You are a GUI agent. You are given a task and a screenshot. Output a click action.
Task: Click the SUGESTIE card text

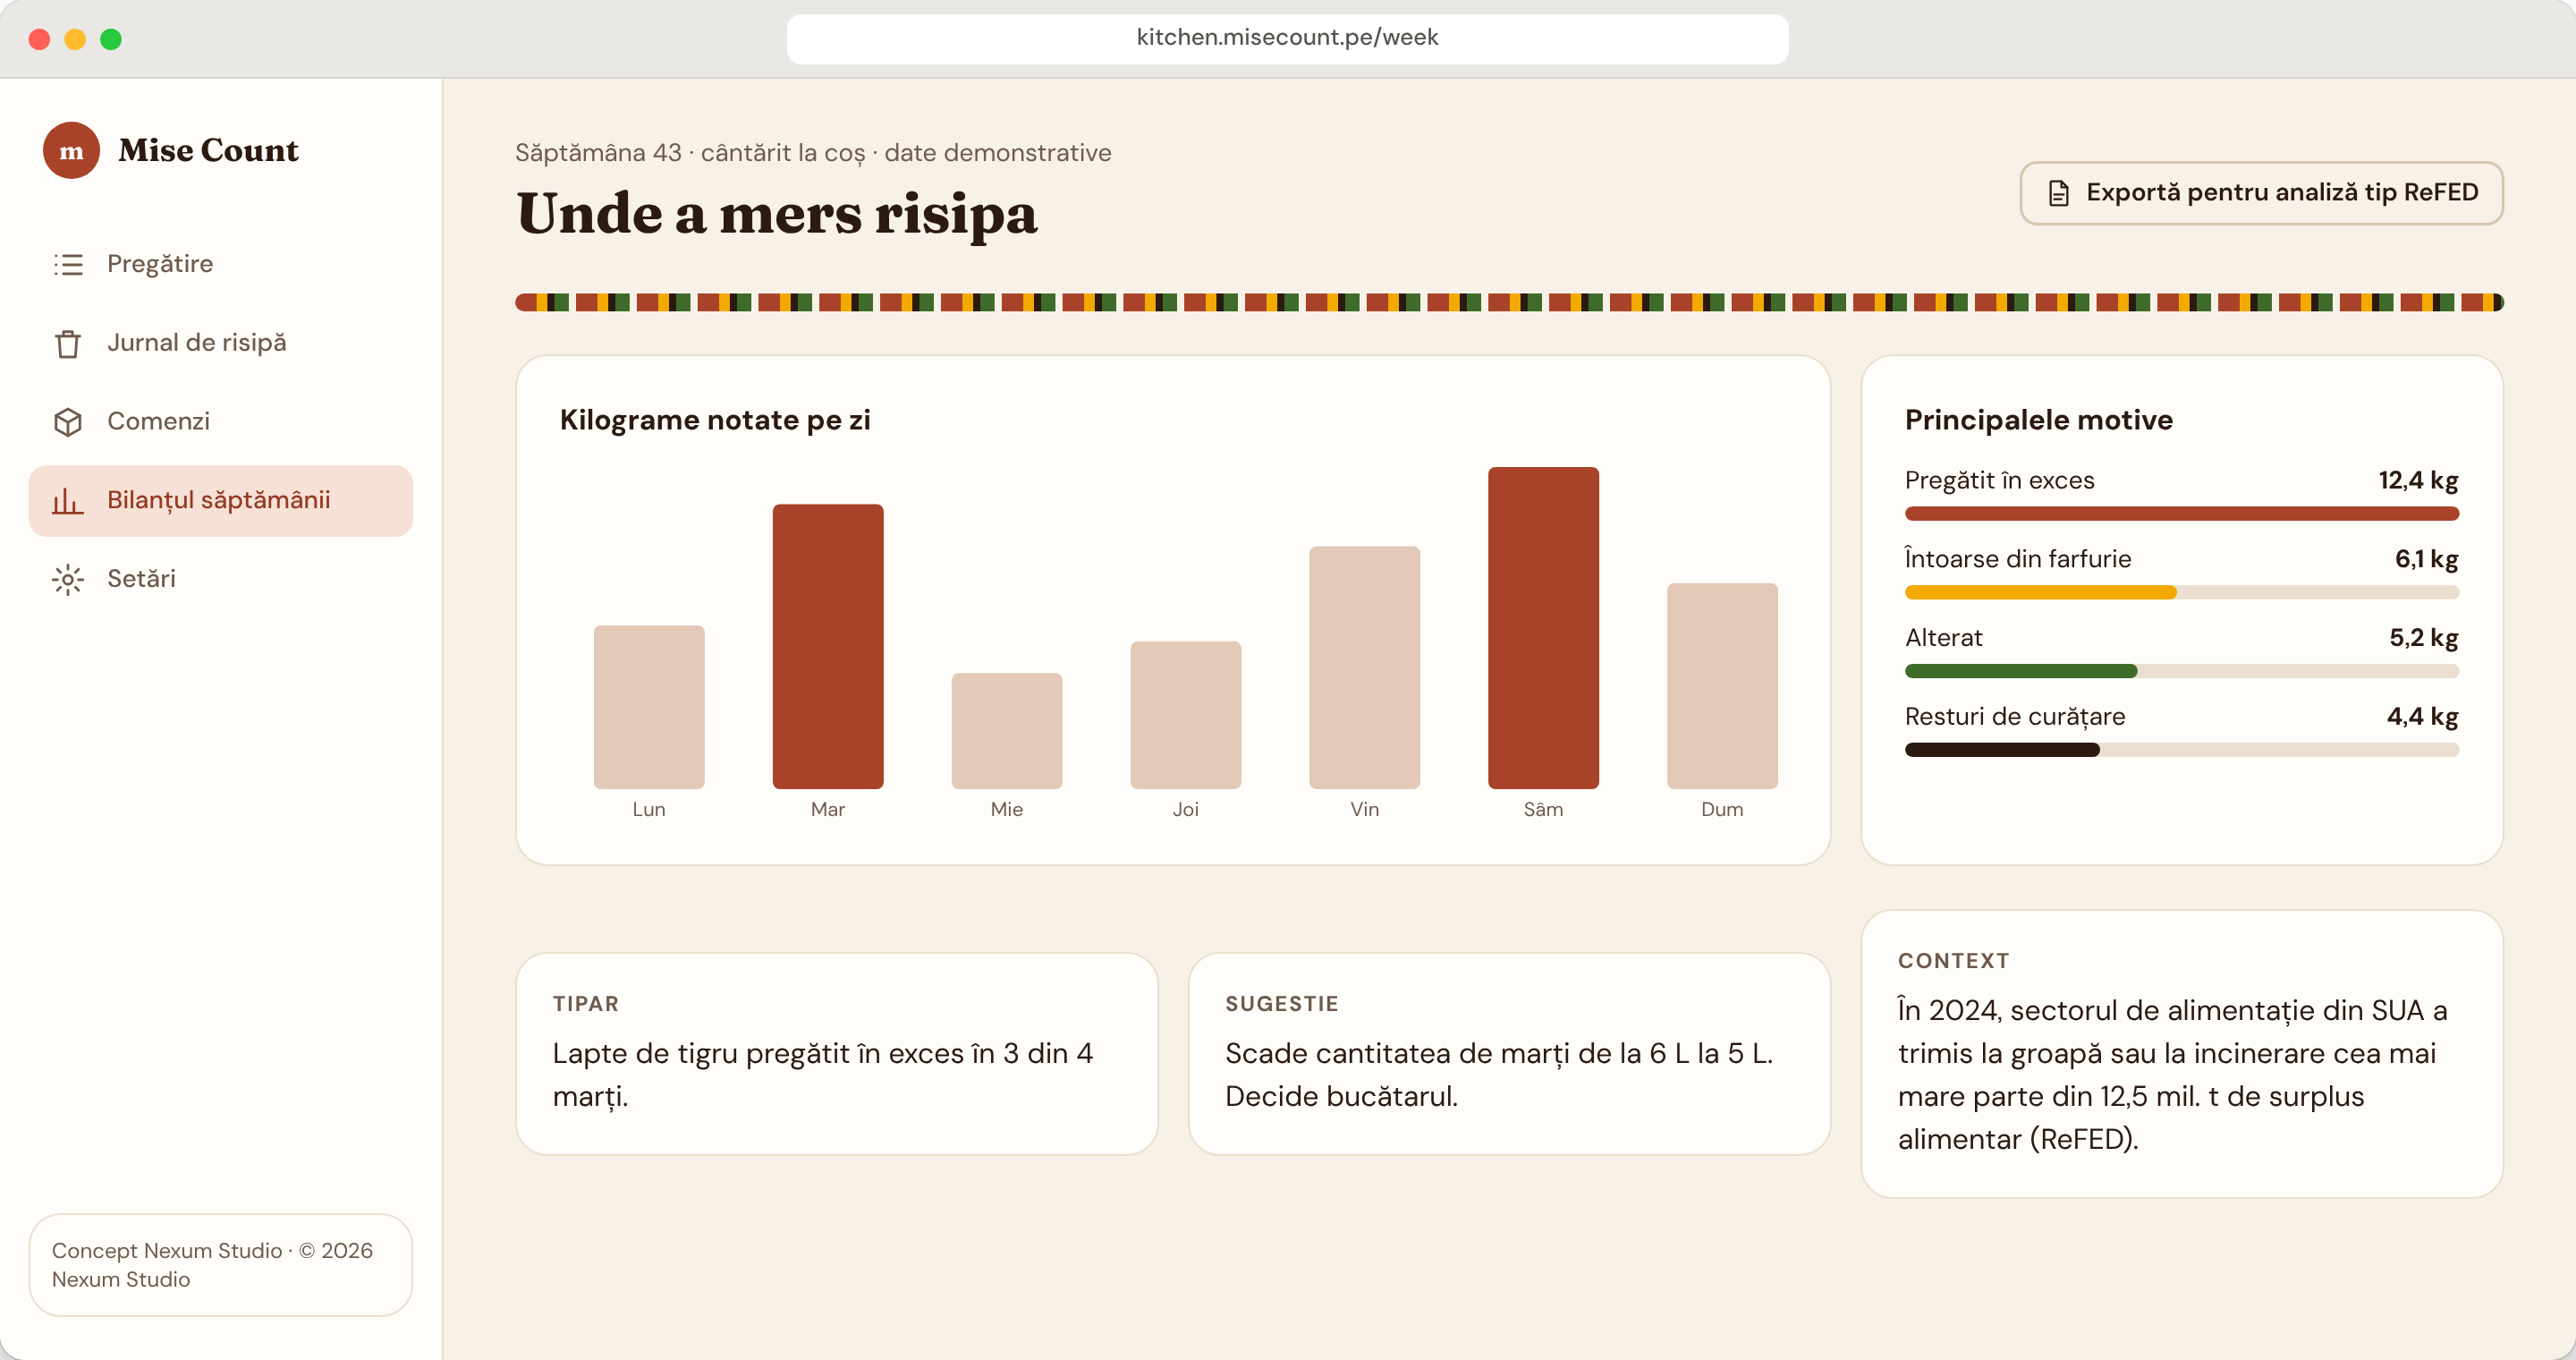tap(1499, 1075)
